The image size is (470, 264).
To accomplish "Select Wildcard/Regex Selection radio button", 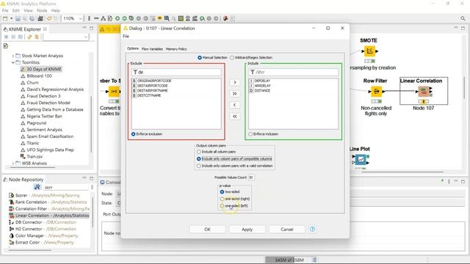I will pos(232,57).
